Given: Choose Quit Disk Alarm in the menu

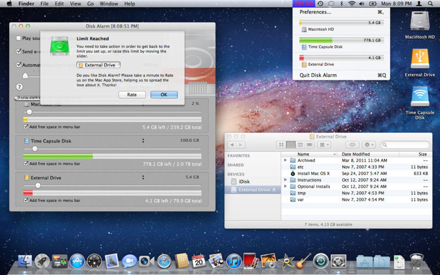Looking at the screenshot, I should pyautogui.click(x=341, y=75).
